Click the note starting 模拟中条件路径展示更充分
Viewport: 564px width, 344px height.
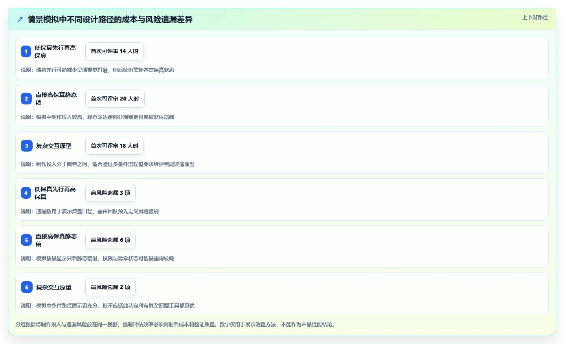(108, 306)
